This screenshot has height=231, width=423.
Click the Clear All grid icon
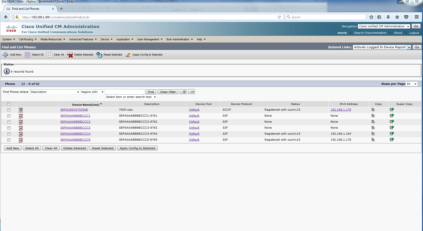[x=49, y=55]
